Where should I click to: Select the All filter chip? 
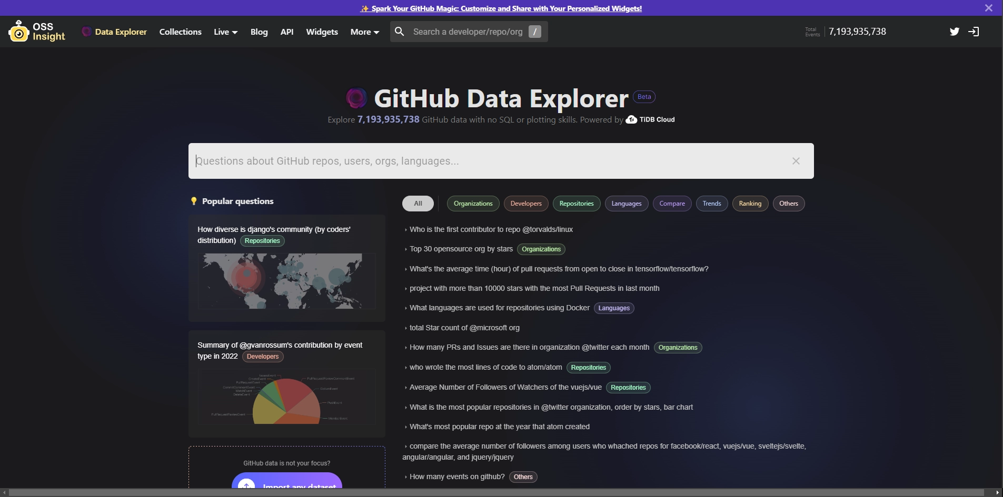point(418,204)
